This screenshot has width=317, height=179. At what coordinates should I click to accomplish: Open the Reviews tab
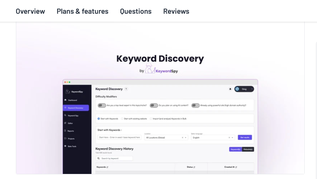point(176,11)
